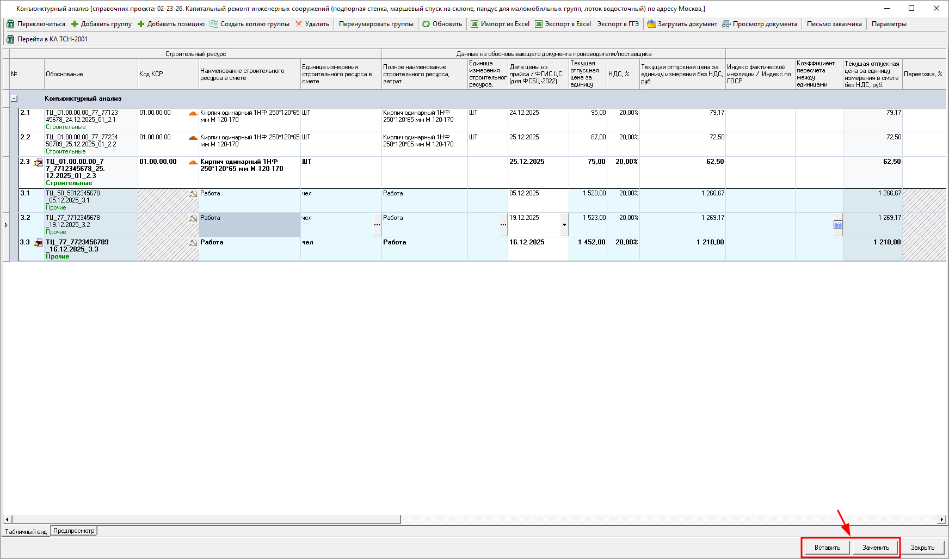This screenshot has width=949, height=559.
Task: Export the table with 'Экспорт в Excel'
Action: coord(563,24)
